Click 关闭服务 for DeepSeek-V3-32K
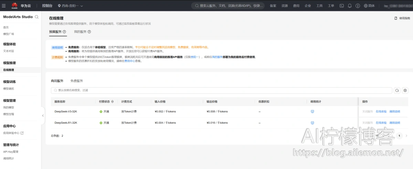The height and width of the screenshot is (169, 413). [368, 112]
